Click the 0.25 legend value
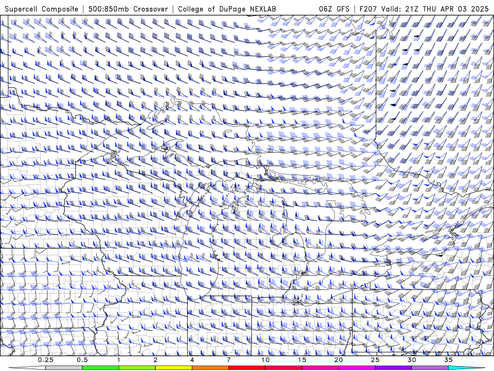The height and width of the screenshot is (371, 494). point(46,360)
